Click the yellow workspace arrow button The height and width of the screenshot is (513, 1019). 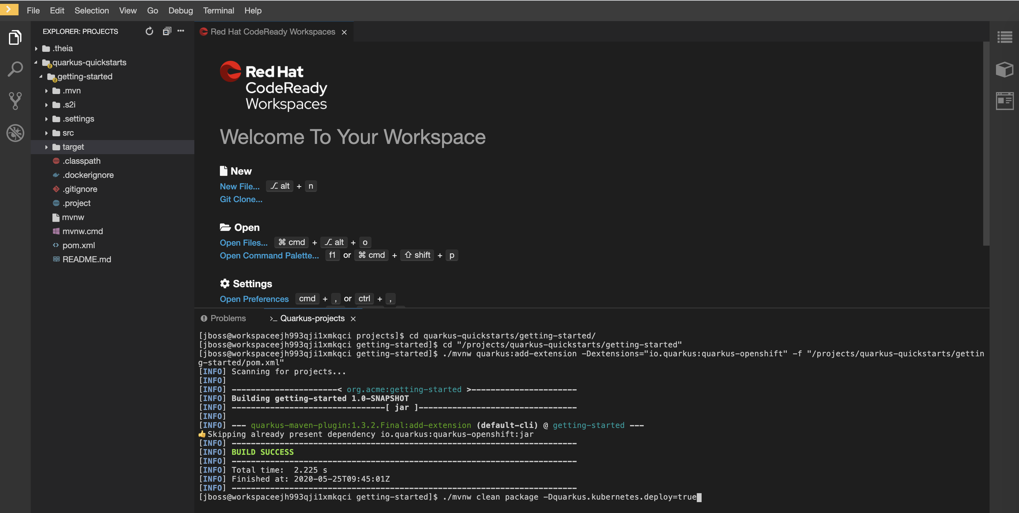9,9
